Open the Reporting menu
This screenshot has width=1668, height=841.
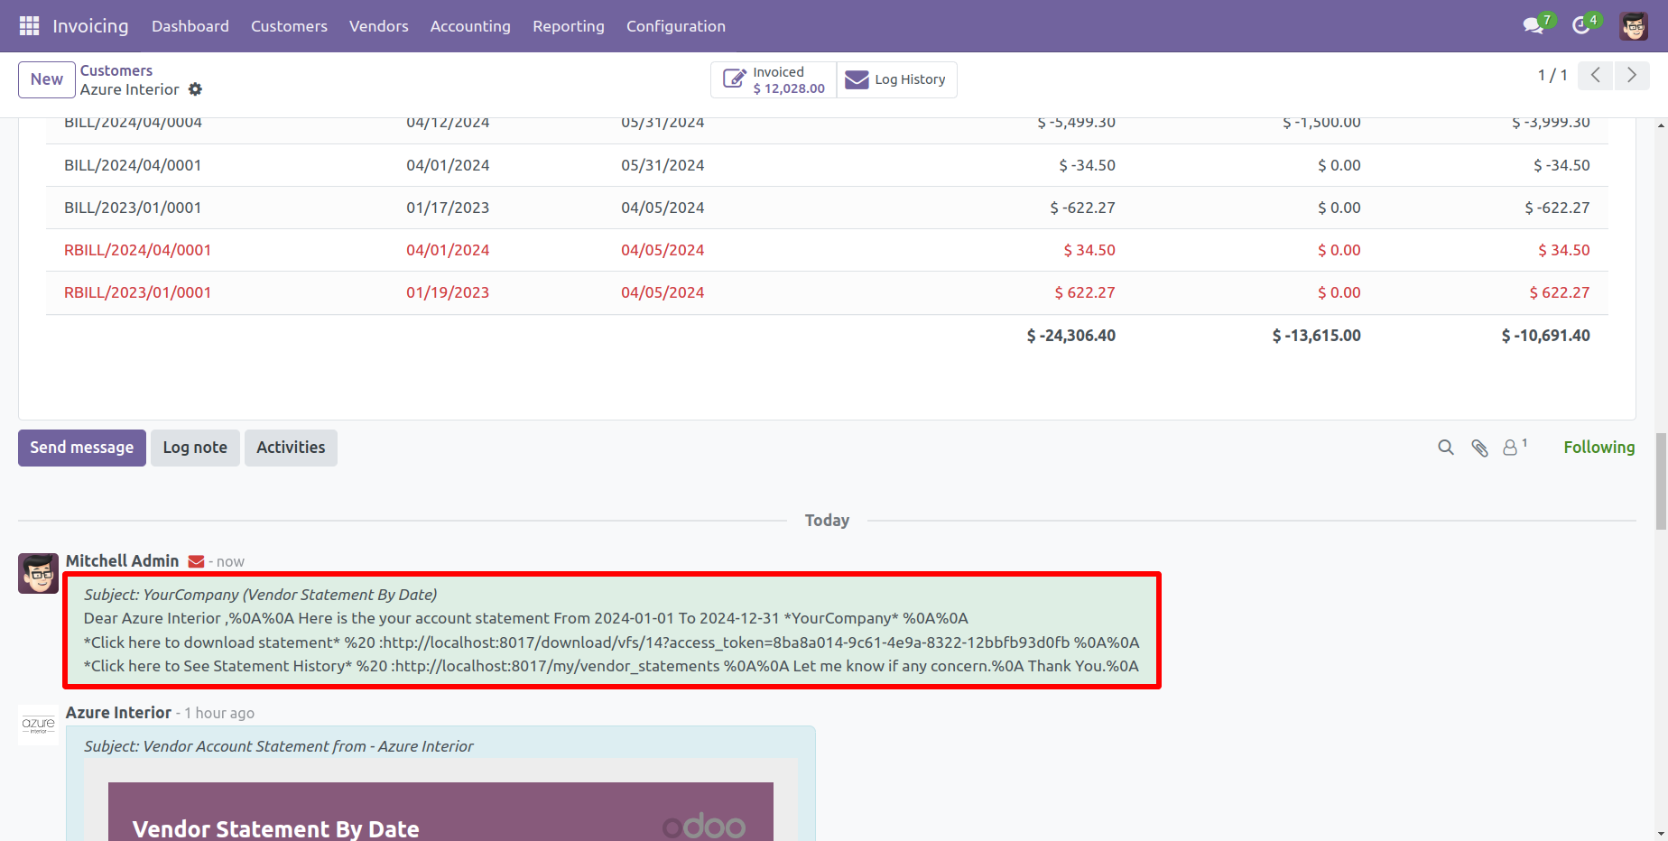coord(569,26)
